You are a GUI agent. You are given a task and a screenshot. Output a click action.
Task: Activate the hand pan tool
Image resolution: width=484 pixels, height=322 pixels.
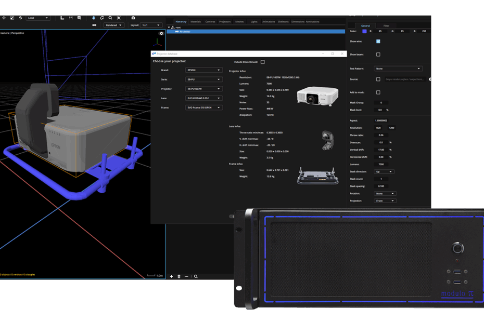93,18
